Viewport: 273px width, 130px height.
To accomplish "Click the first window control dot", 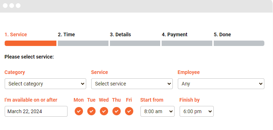I will 5,6.
